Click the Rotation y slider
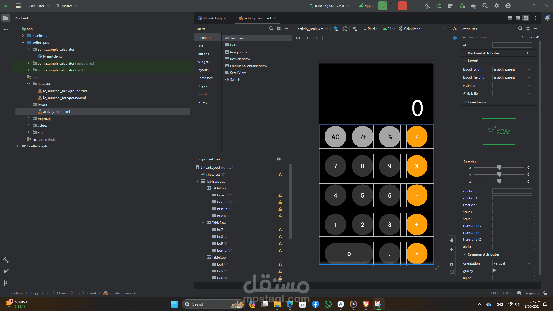Image resolution: width=553 pixels, height=311 pixels. tap(499, 174)
